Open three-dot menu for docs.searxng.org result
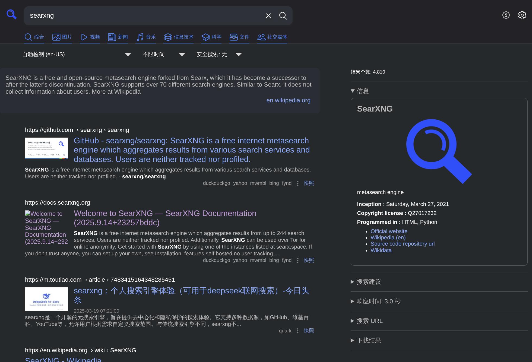 click(298, 260)
